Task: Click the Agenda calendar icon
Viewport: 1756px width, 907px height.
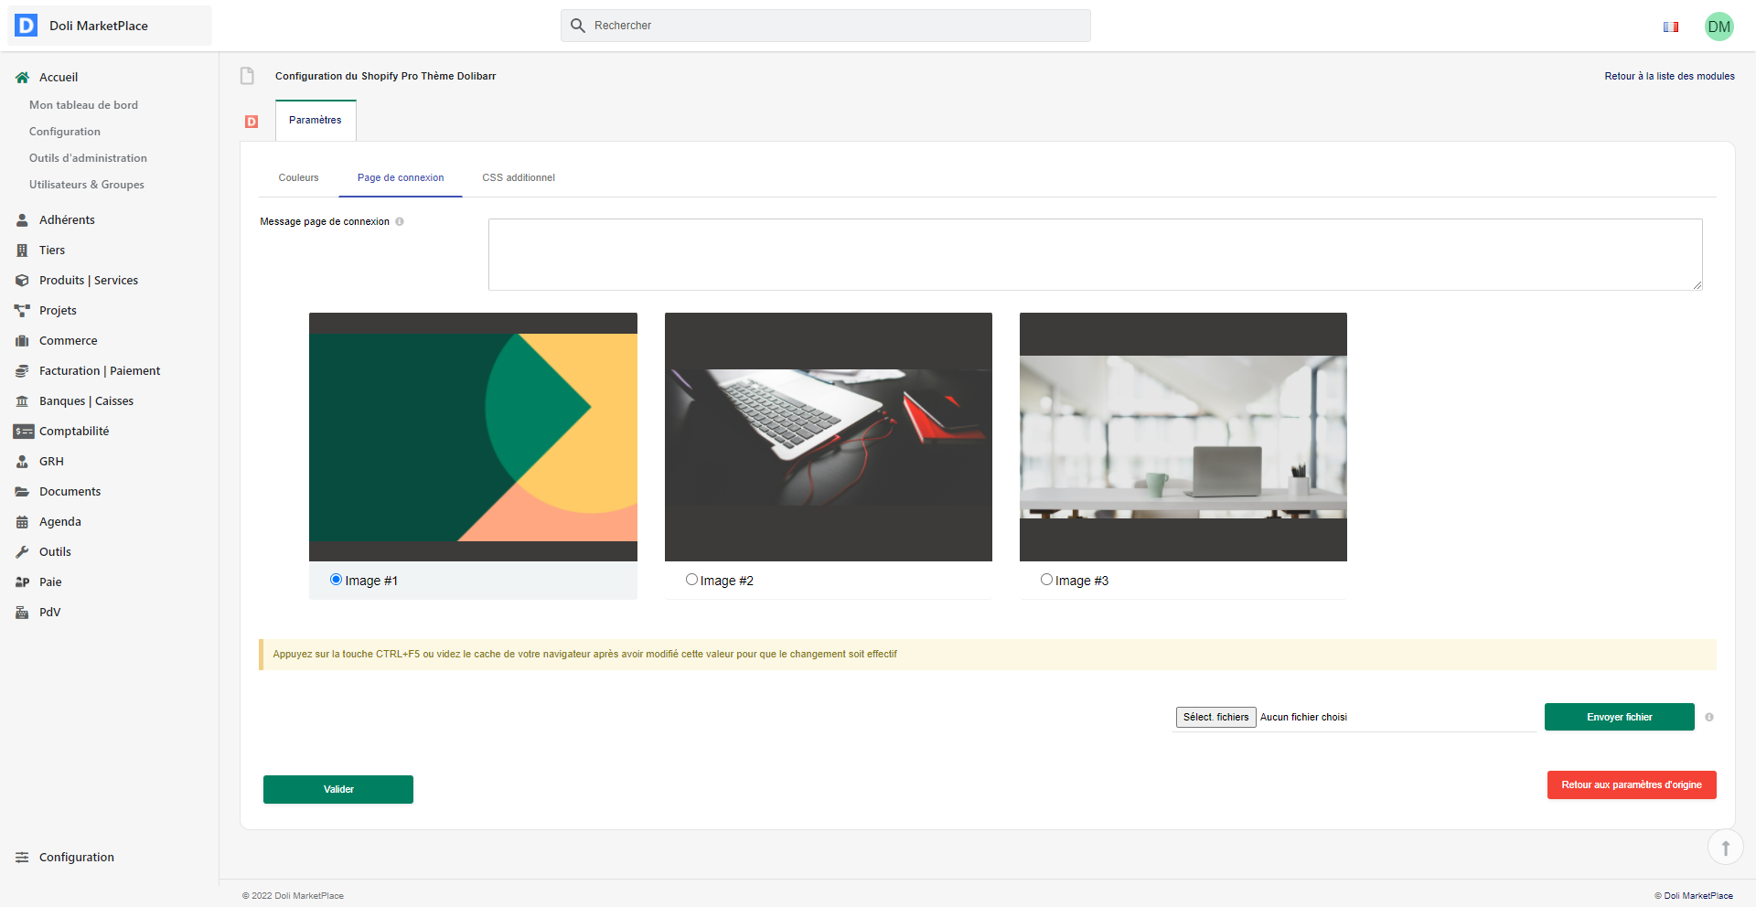Action: coord(22,522)
